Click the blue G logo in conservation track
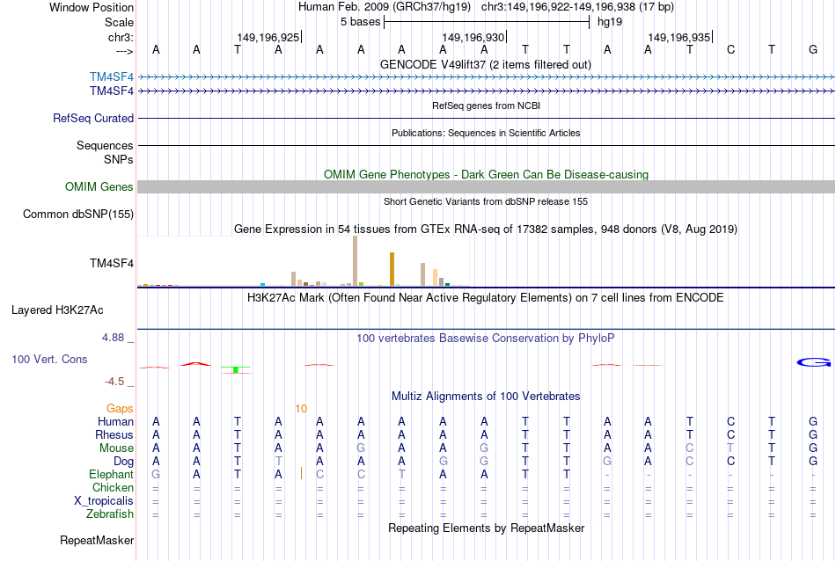This screenshot has width=836, height=561. (x=814, y=362)
